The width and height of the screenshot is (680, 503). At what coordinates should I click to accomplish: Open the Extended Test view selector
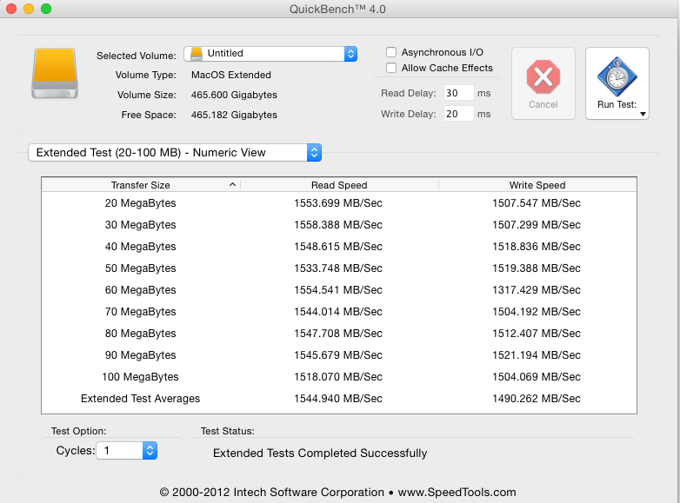point(175,153)
